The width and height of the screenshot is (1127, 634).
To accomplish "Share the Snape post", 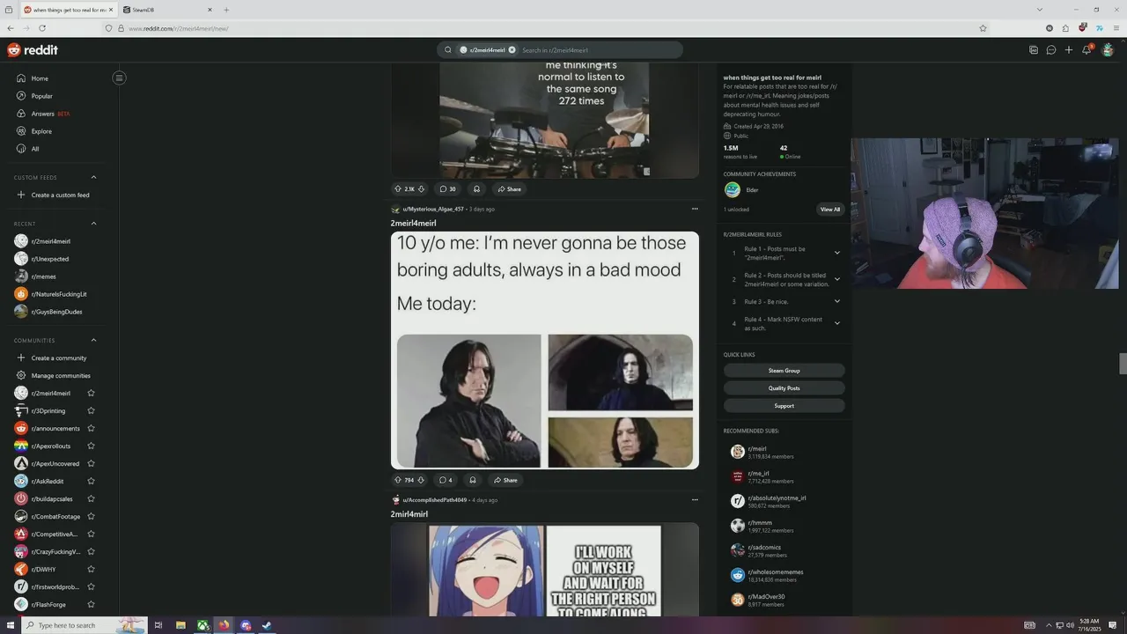I will [x=505, y=480].
